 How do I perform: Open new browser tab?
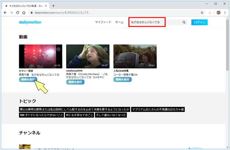point(53,6)
